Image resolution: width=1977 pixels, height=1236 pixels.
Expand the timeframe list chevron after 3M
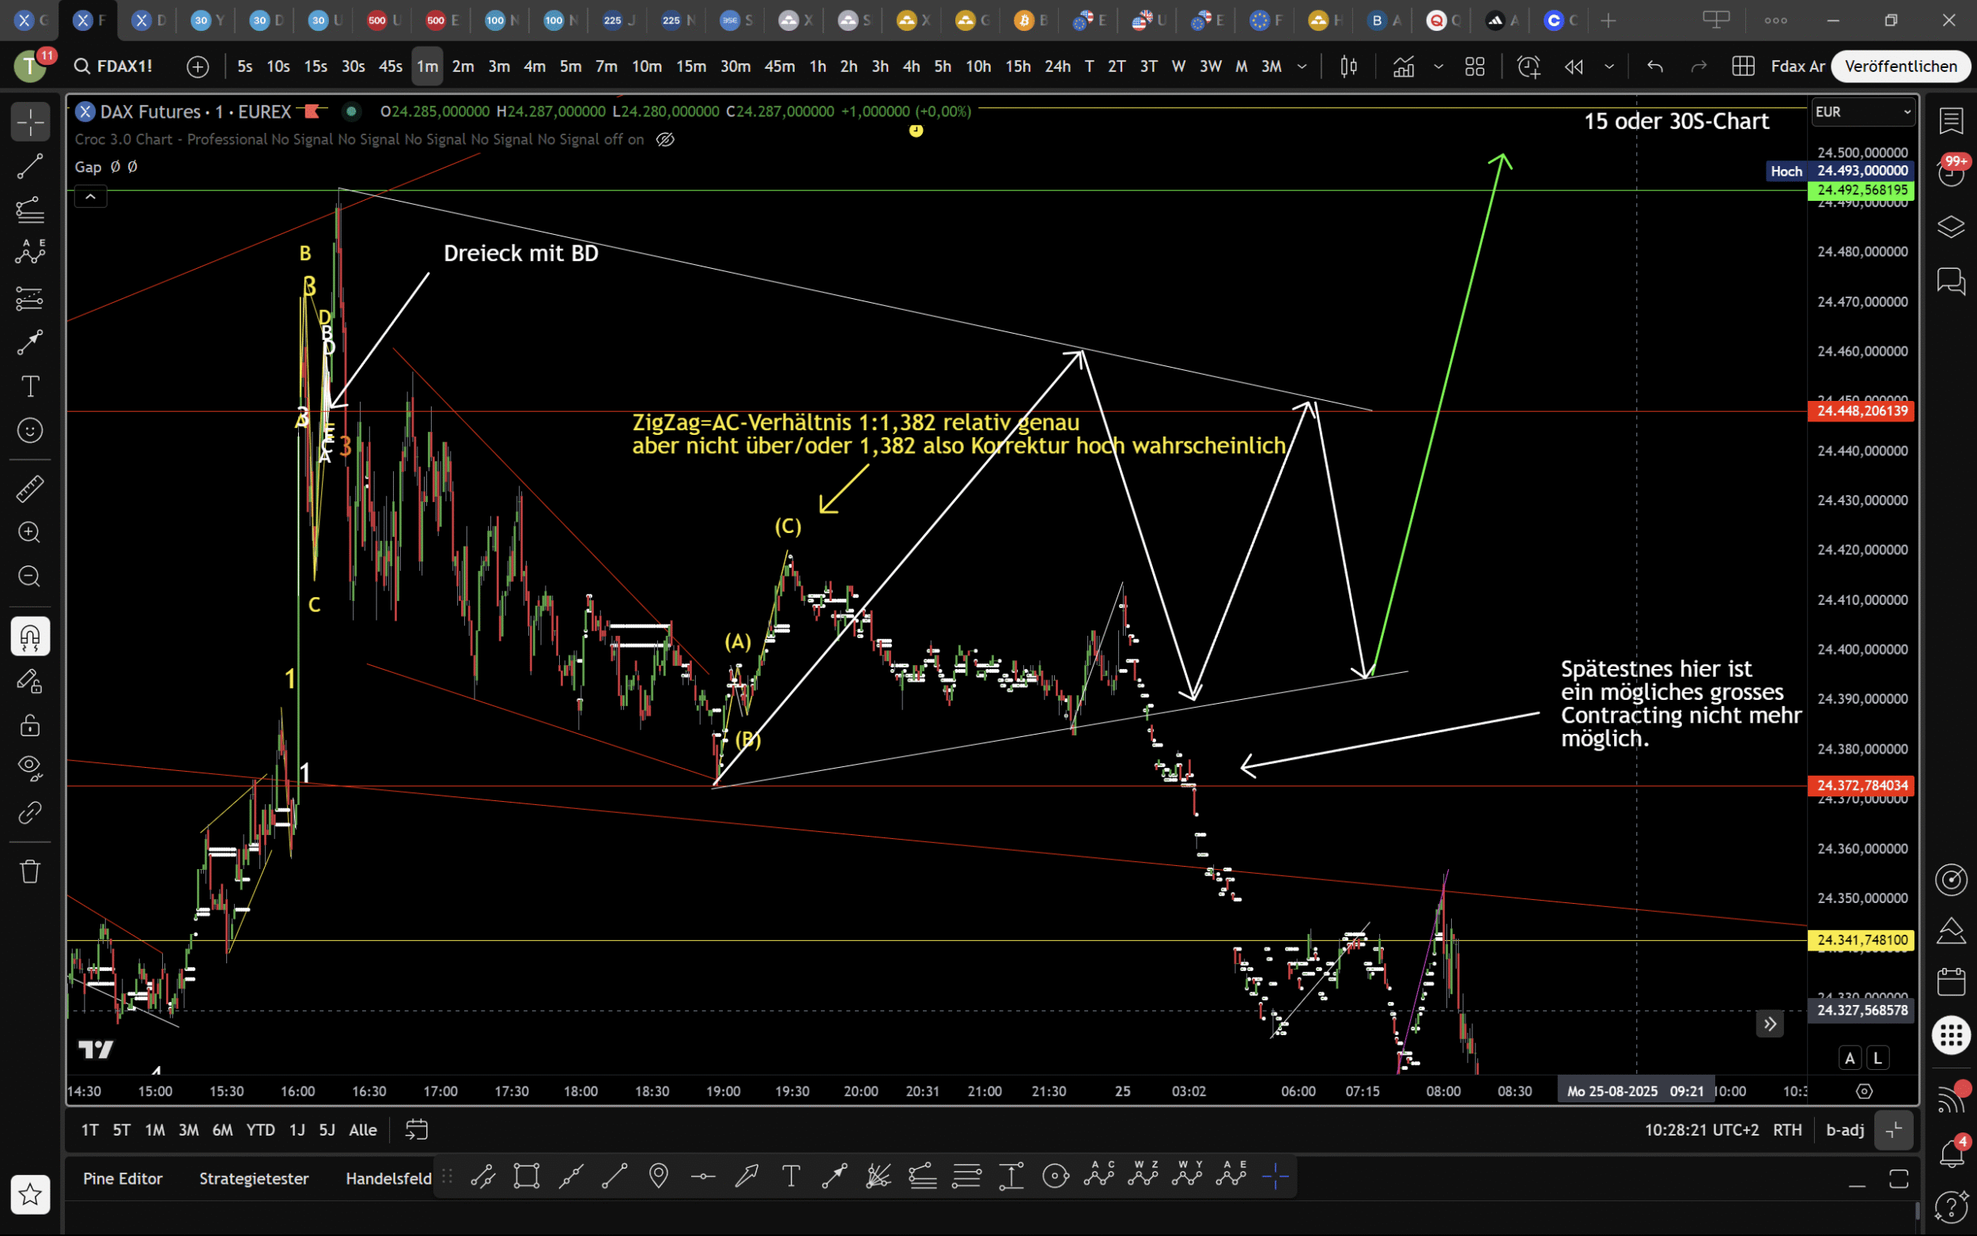pos(1302,66)
